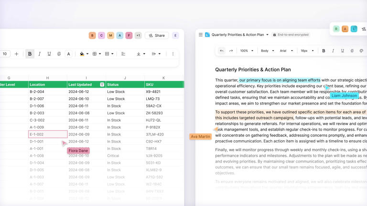
Task: Expand the borders dropdown arrow
Action: [100, 54]
